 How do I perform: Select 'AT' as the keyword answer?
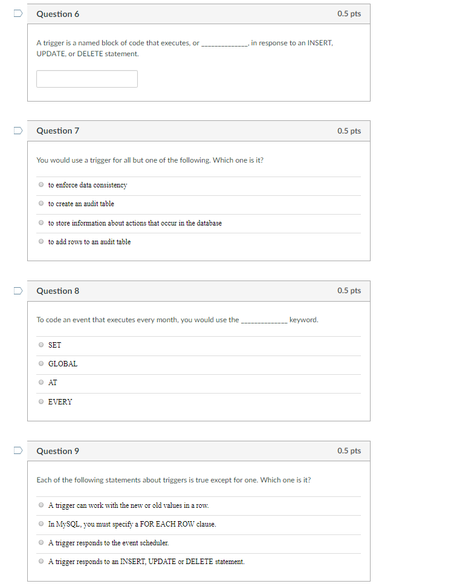41,382
